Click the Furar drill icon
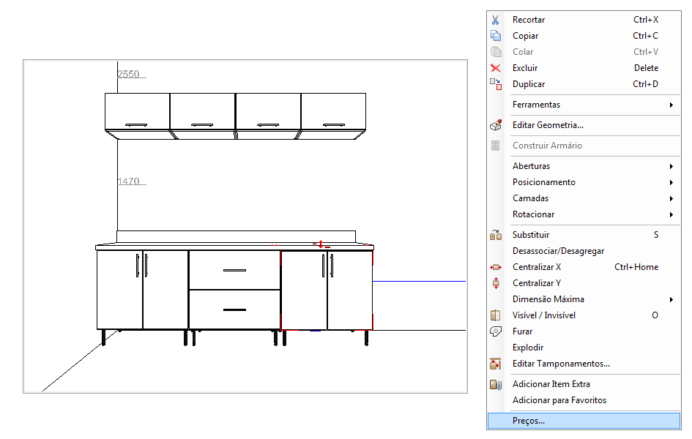The height and width of the screenshot is (439, 692). (x=496, y=331)
